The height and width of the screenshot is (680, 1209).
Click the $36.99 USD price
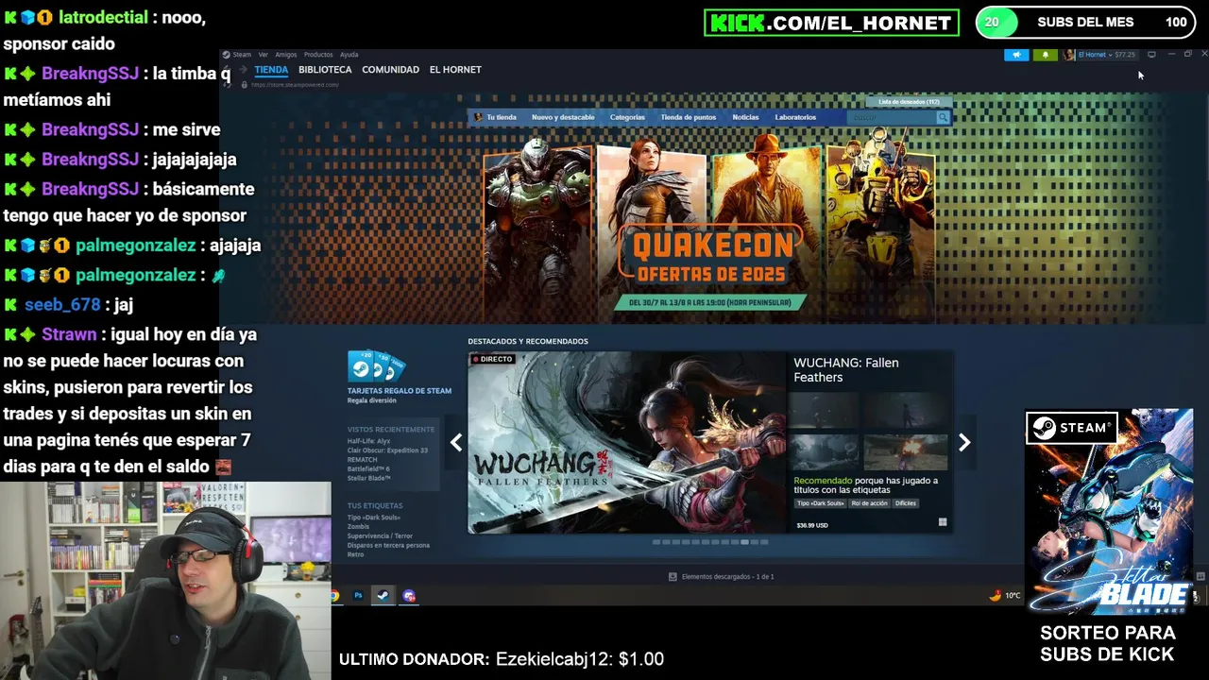tap(812, 525)
